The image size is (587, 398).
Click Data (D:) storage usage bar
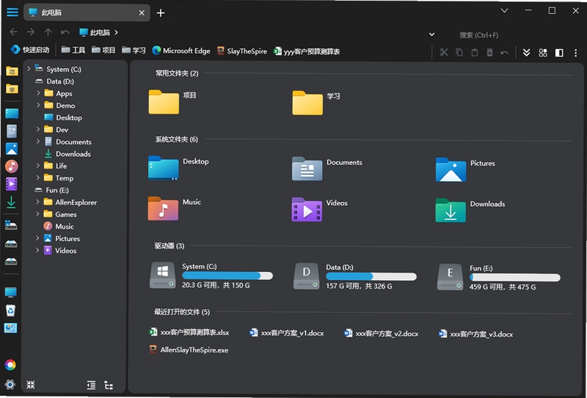click(371, 276)
